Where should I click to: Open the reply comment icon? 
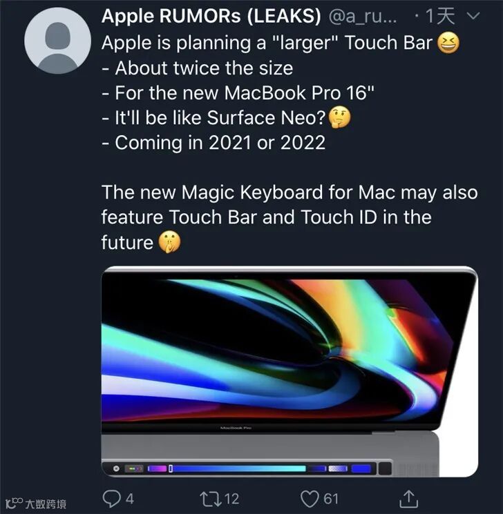coord(111,499)
